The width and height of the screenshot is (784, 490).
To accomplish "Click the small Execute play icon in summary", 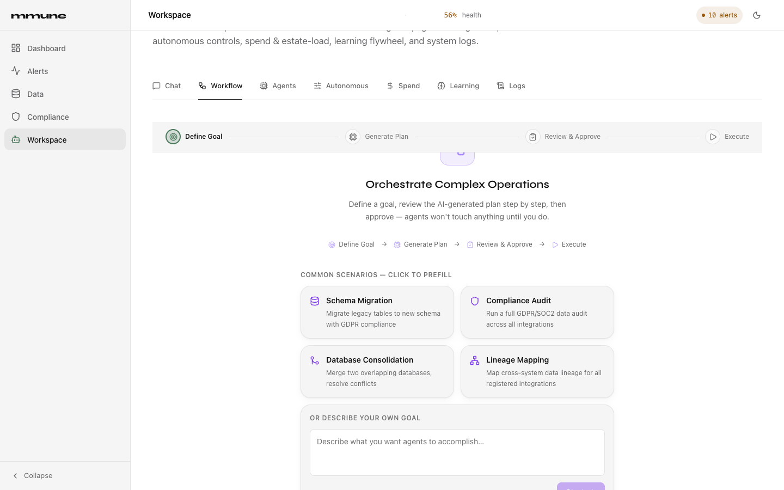I will 555,245.
